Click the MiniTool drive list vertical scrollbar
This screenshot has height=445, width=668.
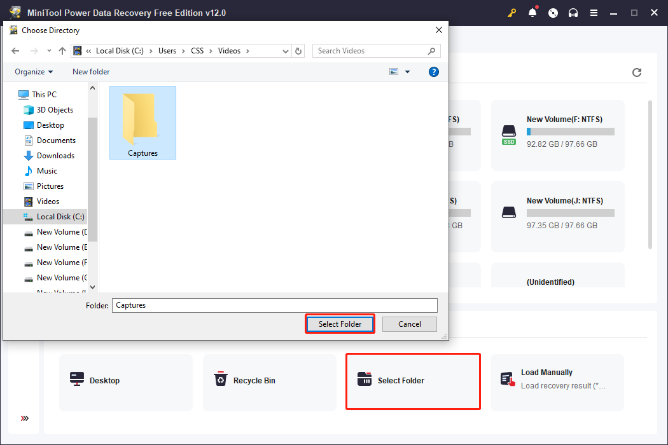(x=650, y=175)
